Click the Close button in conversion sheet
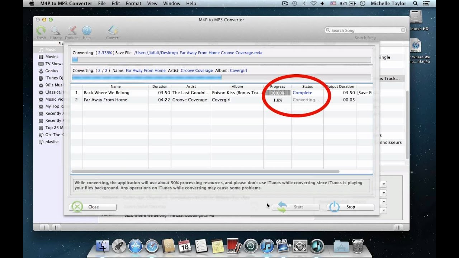Image resolution: width=459 pixels, height=258 pixels. pyautogui.click(x=93, y=207)
